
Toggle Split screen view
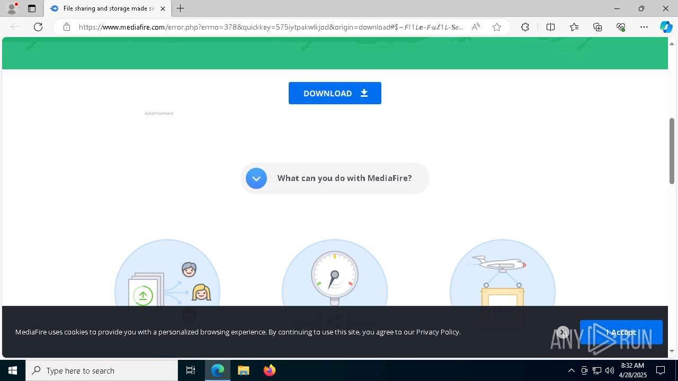(x=550, y=27)
